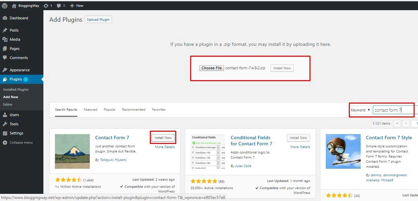Click the Contact Form 7 mountain thumbnail
The image size is (418, 201).
click(x=72, y=151)
